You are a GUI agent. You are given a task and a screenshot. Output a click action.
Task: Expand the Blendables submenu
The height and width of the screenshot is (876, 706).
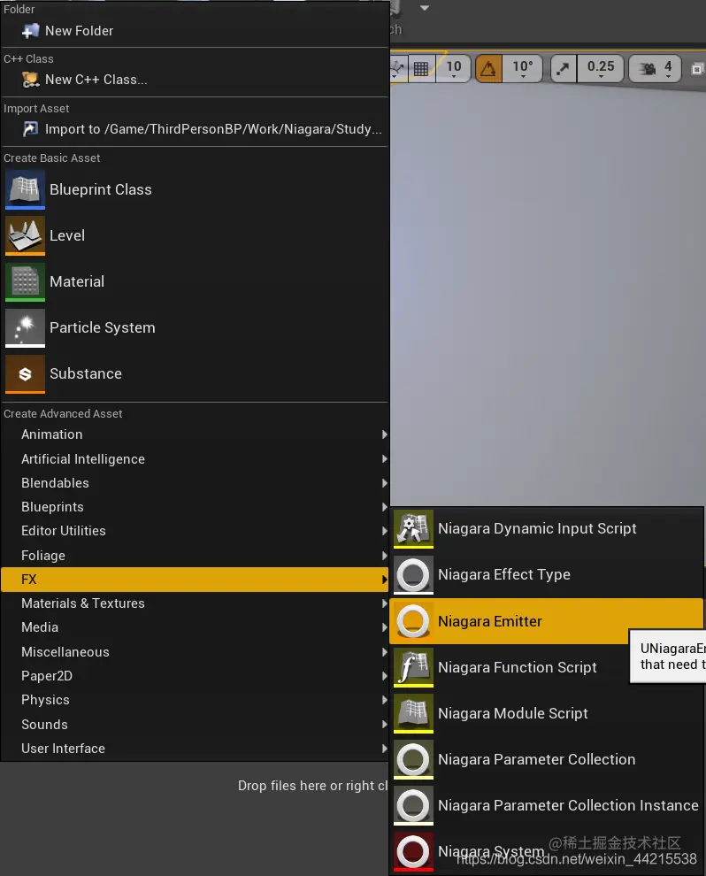[x=195, y=483]
